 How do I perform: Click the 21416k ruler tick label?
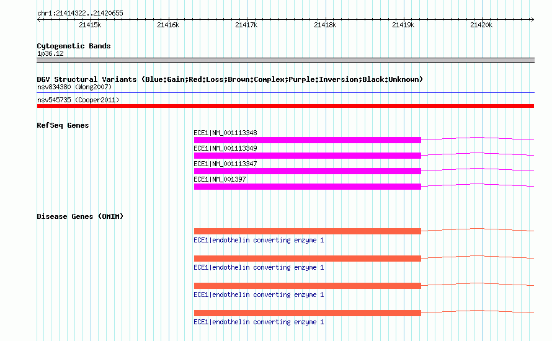168,25
